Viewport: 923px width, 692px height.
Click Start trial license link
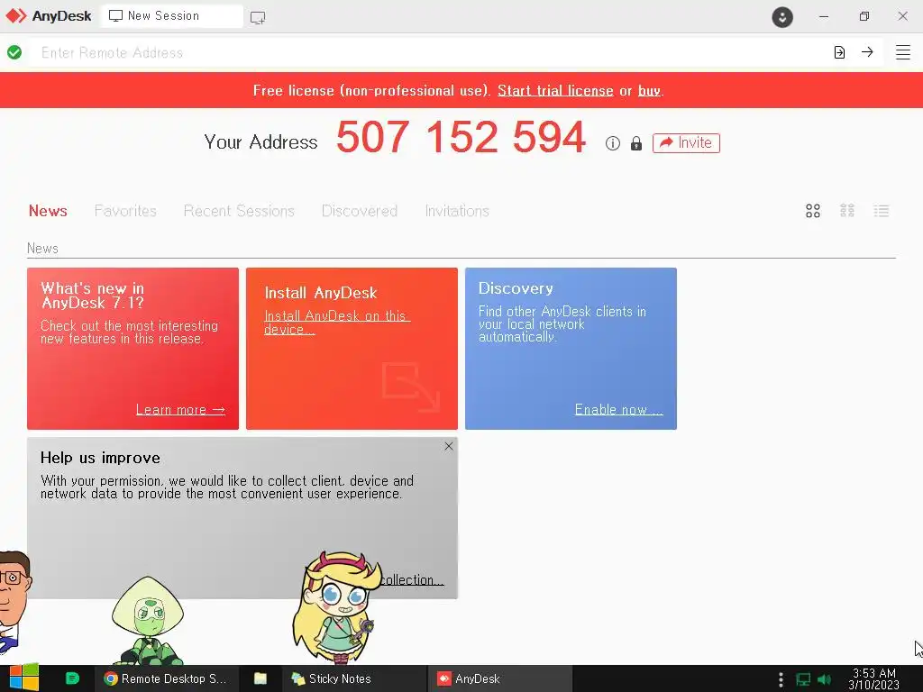[x=555, y=91]
